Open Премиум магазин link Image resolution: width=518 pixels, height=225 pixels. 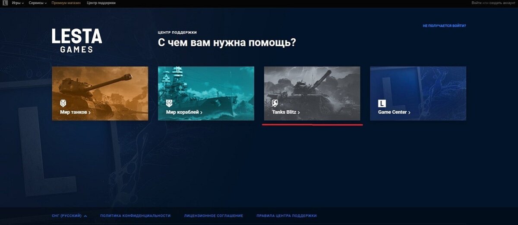(x=66, y=3)
